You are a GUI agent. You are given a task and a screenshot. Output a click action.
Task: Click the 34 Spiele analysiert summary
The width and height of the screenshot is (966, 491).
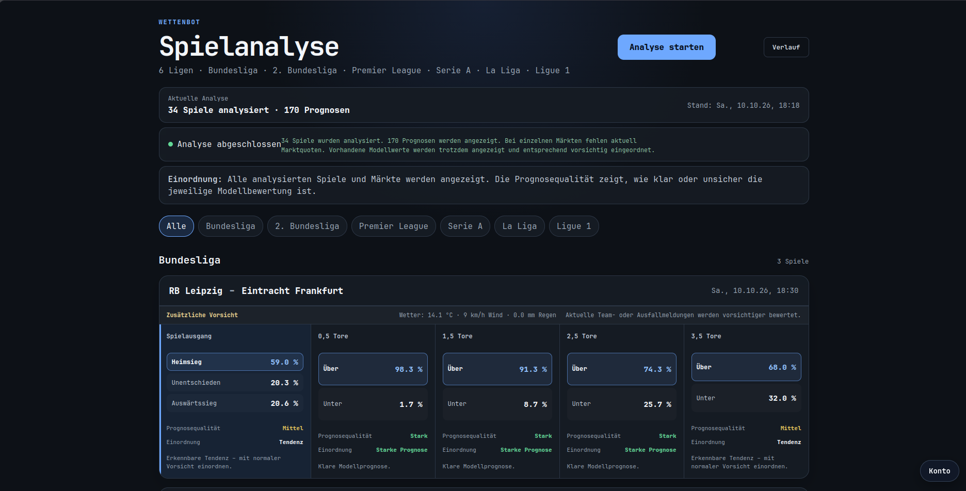coord(259,110)
